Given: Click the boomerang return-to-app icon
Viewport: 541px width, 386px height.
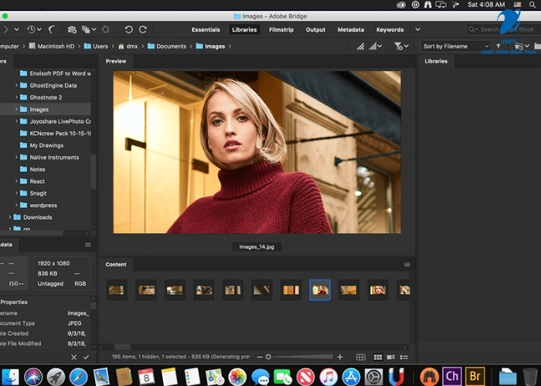Looking at the screenshot, I should [52, 29].
